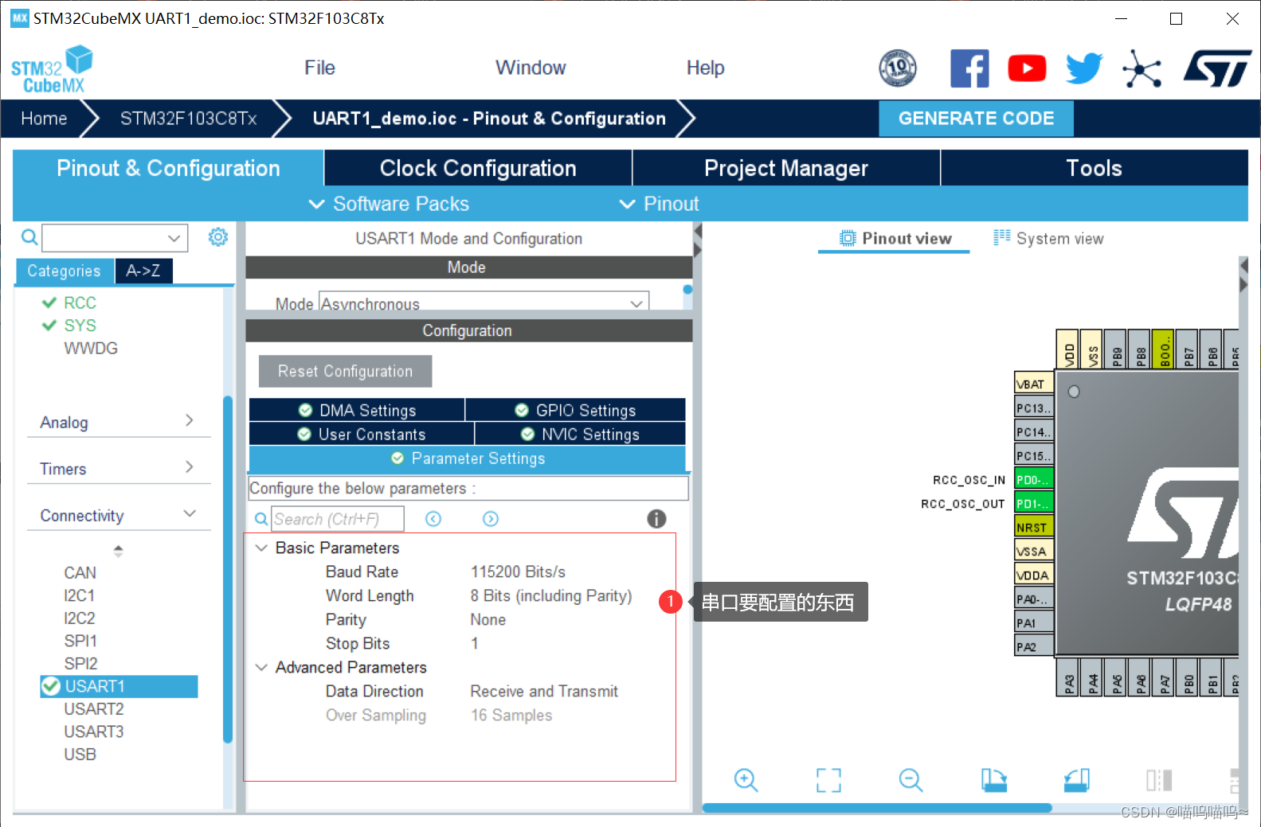
Task: Open the peripheral search dropdown
Action: [x=174, y=238]
